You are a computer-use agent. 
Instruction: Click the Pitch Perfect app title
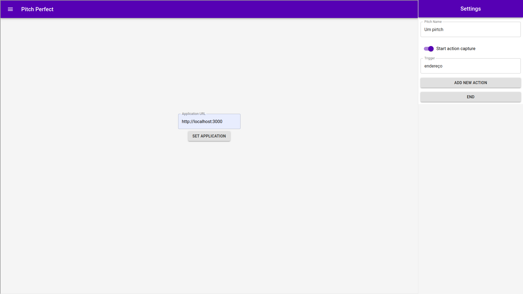click(x=37, y=9)
